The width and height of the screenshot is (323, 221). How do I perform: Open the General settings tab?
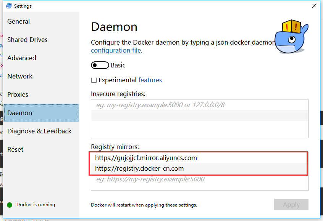[41, 21]
